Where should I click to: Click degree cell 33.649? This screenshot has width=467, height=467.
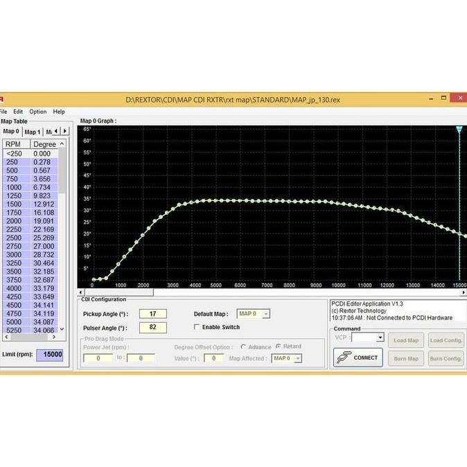pyautogui.click(x=44, y=297)
